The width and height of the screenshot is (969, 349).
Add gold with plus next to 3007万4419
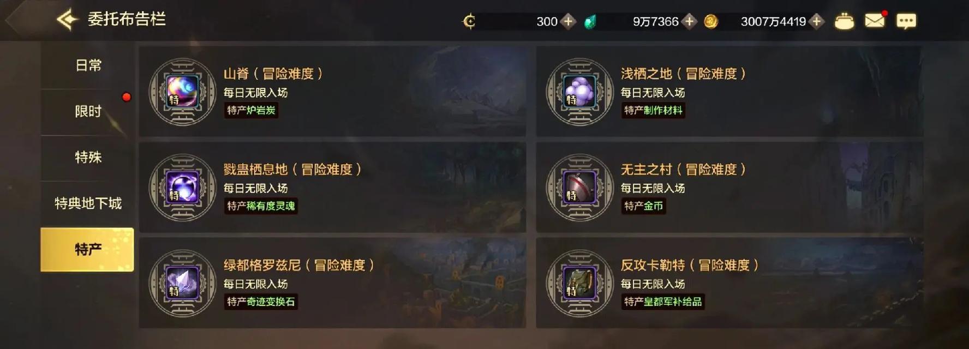pos(816,21)
